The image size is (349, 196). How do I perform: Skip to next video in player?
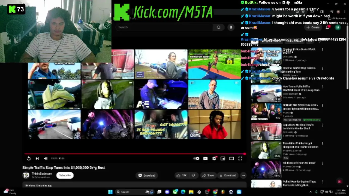(x=37, y=158)
